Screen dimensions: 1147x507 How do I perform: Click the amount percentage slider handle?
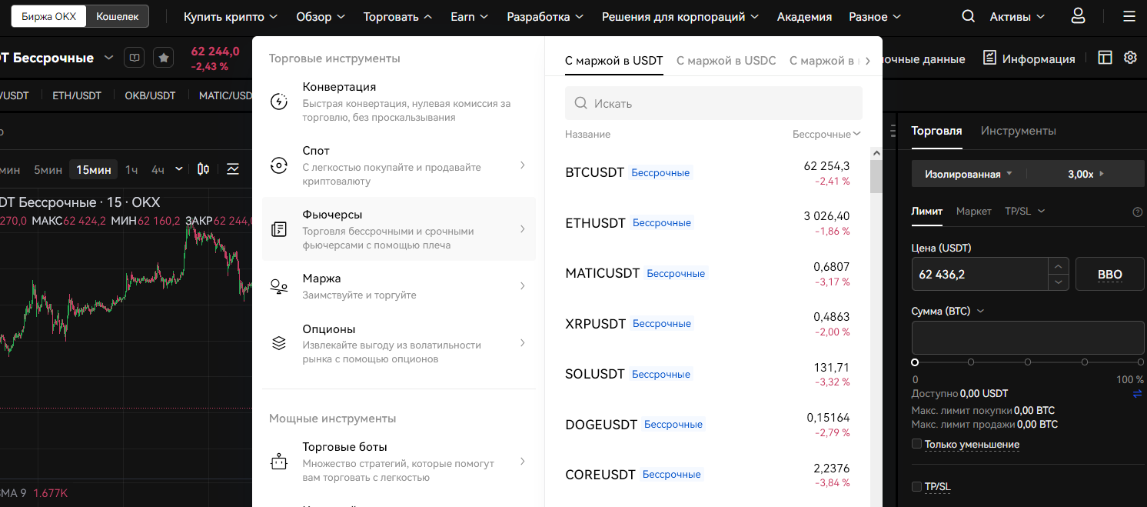tap(915, 362)
